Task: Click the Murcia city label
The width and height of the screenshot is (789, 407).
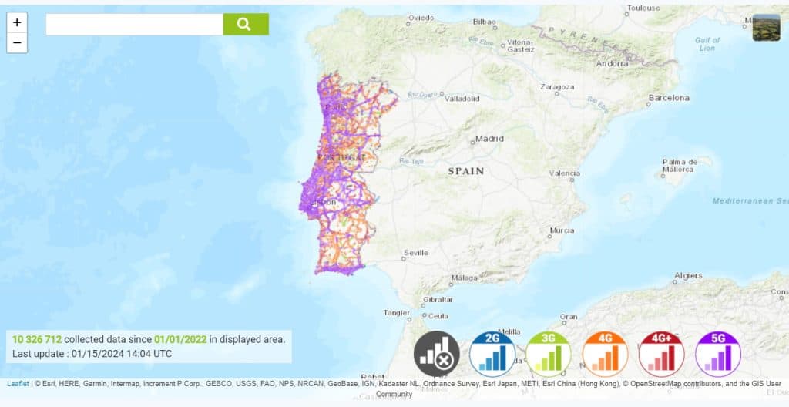Action: point(562,230)
